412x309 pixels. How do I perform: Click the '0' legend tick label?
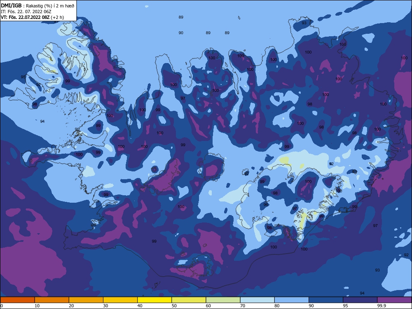click(x=2, y=306)
